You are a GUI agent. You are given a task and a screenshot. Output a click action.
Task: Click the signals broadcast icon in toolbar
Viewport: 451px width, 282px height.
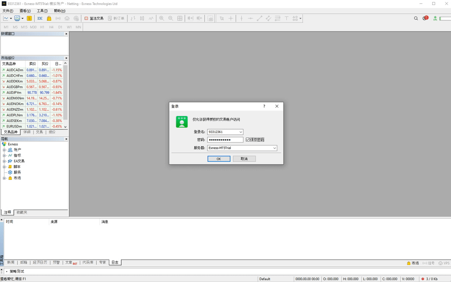[x=58, y=18]
